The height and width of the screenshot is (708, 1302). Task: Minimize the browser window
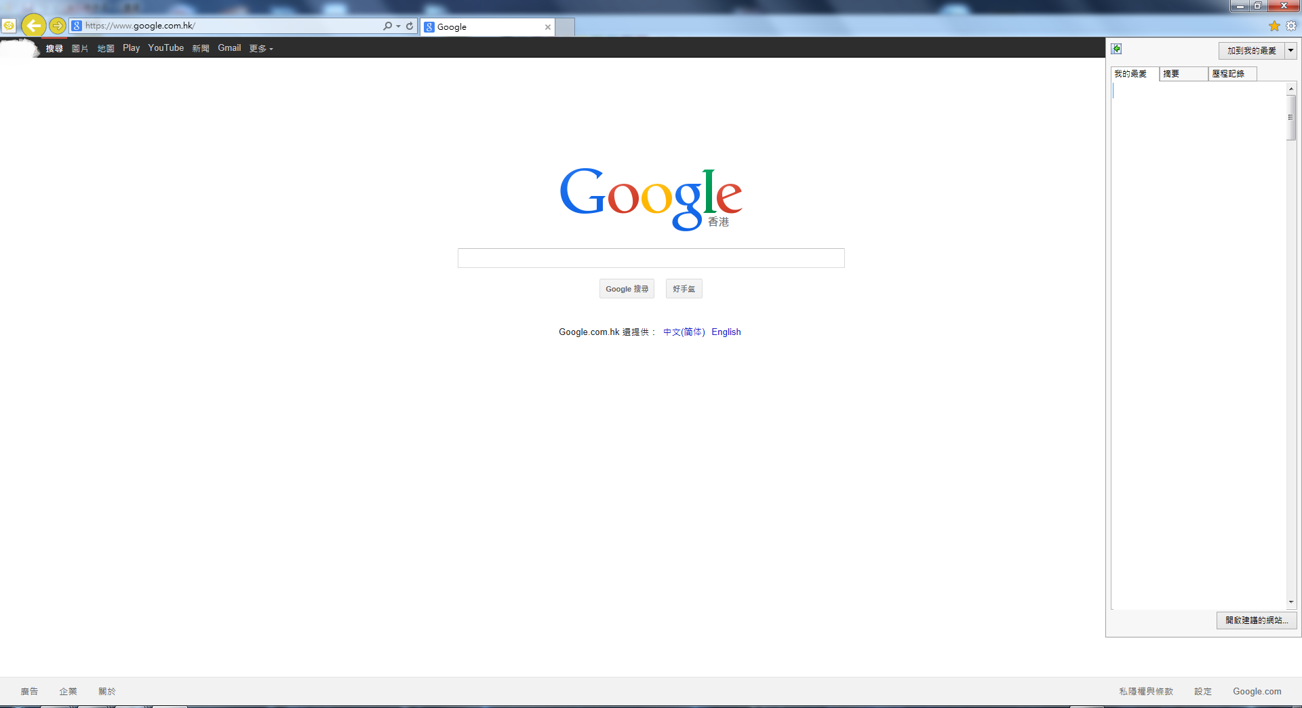(1240, 5)
